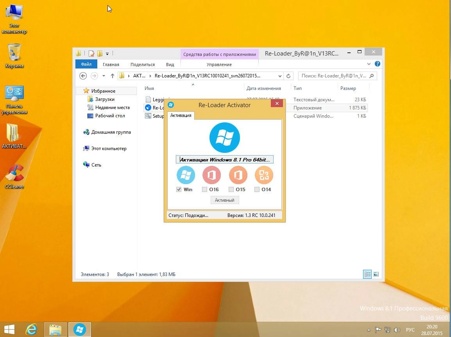Click Средства работы с приложениями contextual tab

point(220,54)
